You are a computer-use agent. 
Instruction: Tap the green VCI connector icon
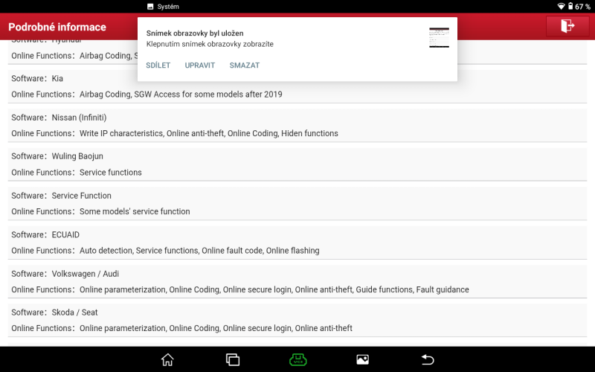click(298, 359)
